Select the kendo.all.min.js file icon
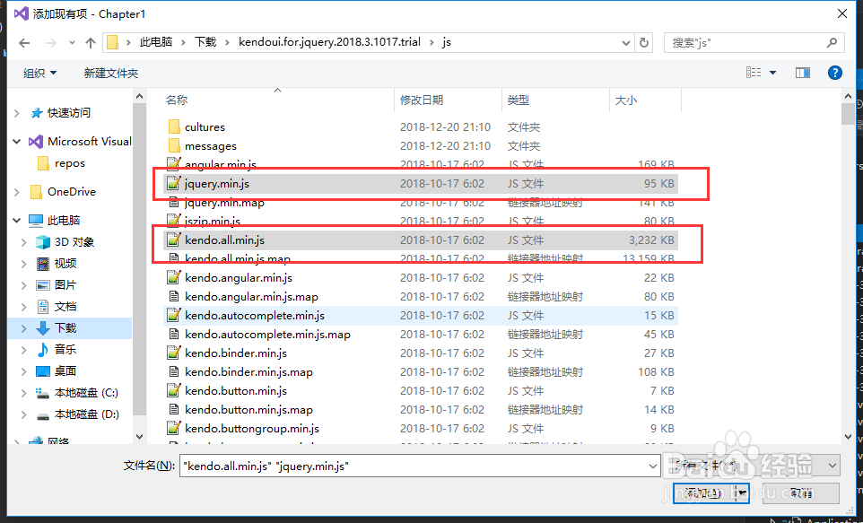 pos(174,240)
